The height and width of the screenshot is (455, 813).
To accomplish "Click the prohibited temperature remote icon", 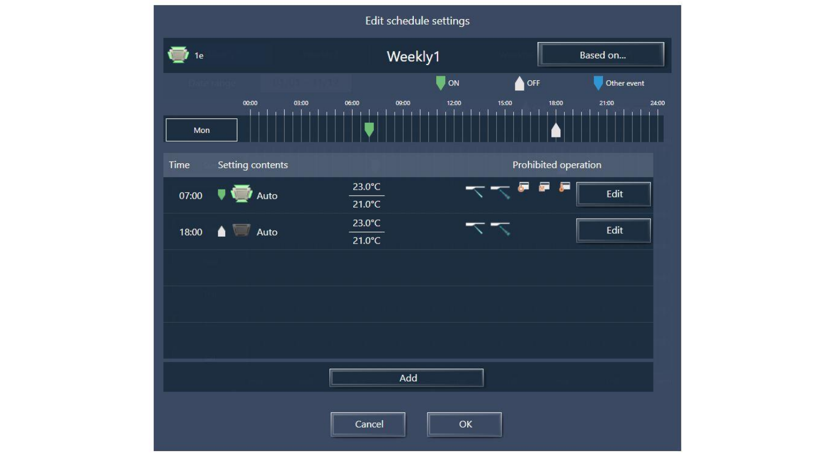I will click(564, 187).
